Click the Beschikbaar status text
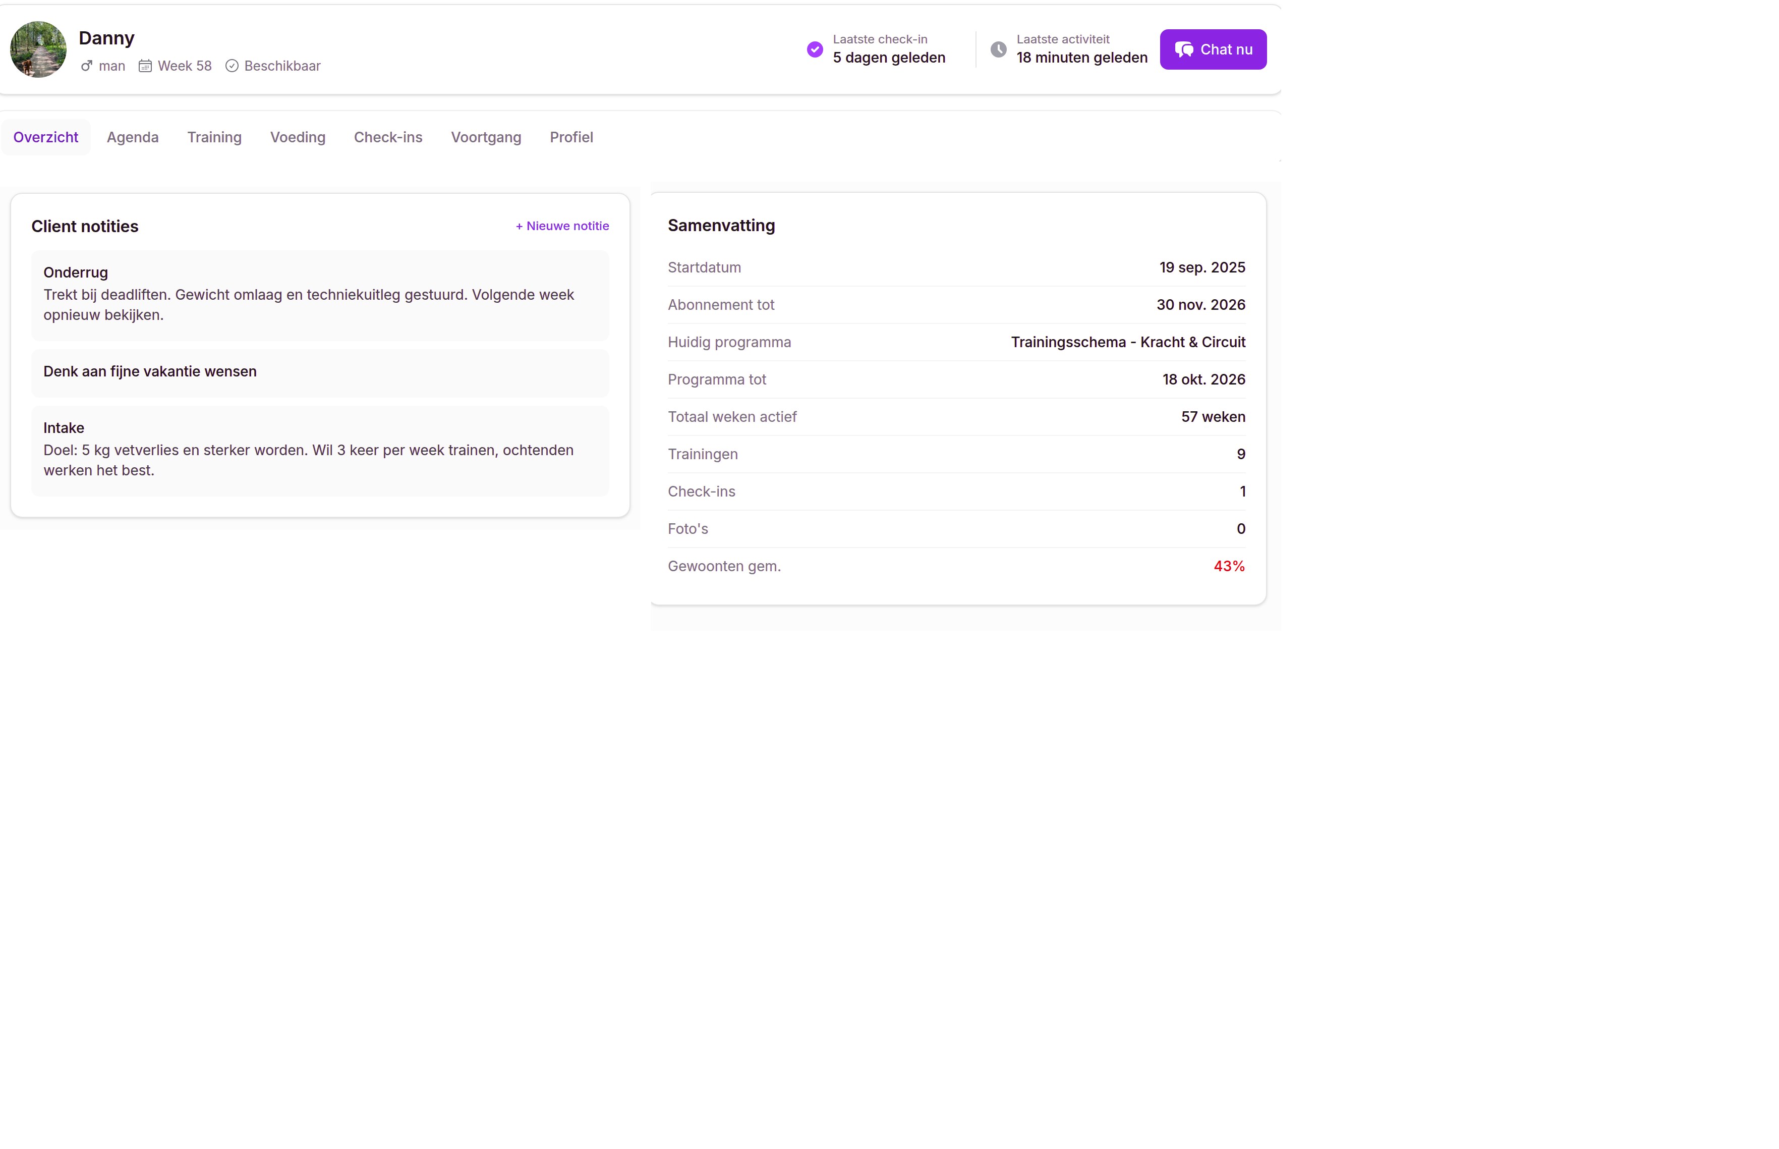 tap(282, 66)
